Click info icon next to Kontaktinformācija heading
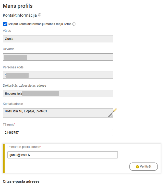 tap(40, 15)
